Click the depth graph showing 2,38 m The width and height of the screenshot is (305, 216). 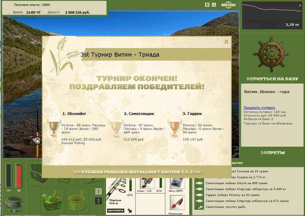[272, 15]
